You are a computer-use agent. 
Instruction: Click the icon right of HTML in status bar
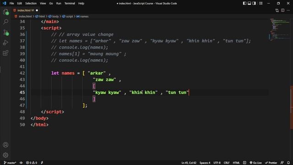click(244, 163)
